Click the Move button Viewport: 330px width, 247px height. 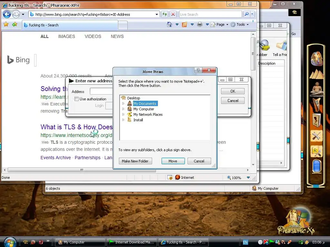(x=173, y=161)
